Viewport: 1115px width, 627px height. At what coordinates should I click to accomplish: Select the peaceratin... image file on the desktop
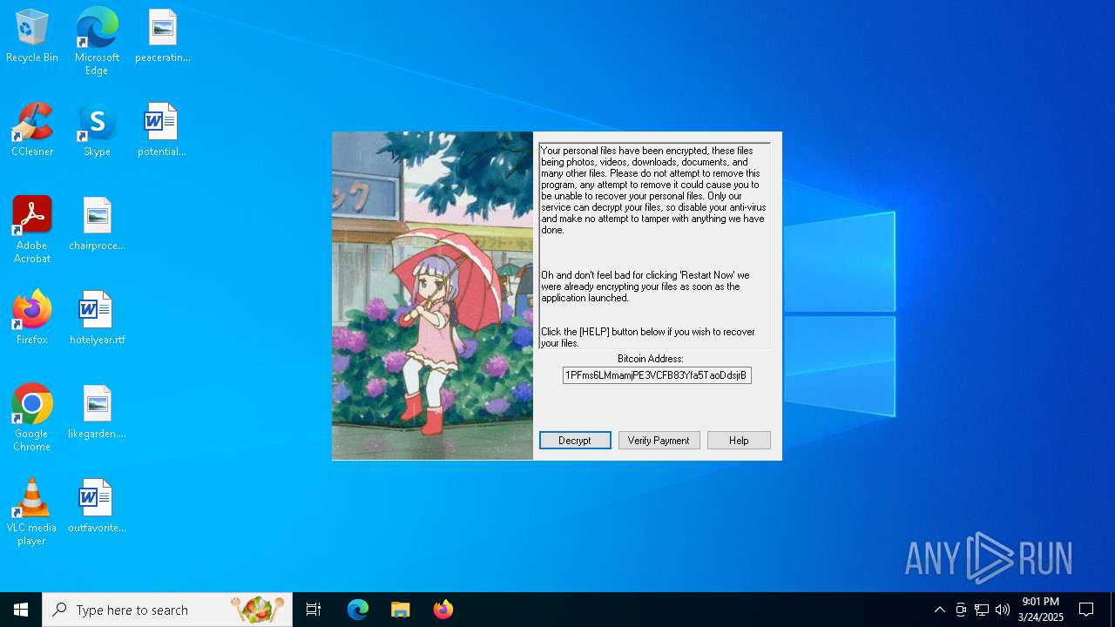point(162,37)
